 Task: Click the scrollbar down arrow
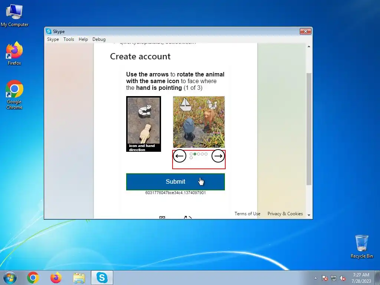(309, 215)
